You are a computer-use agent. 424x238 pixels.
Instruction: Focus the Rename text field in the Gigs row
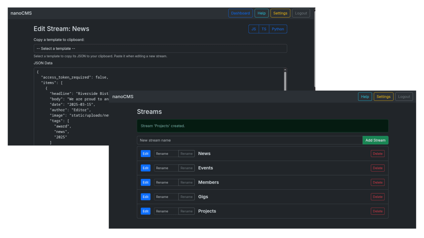pos(166,197)
